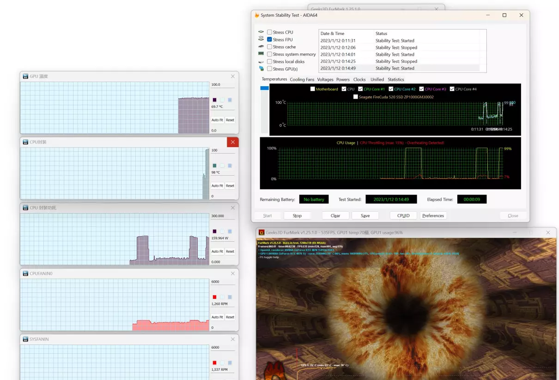Open the Powers tab
The height and width of the screenshot is (380, 559).
click(x=343, y=80)
